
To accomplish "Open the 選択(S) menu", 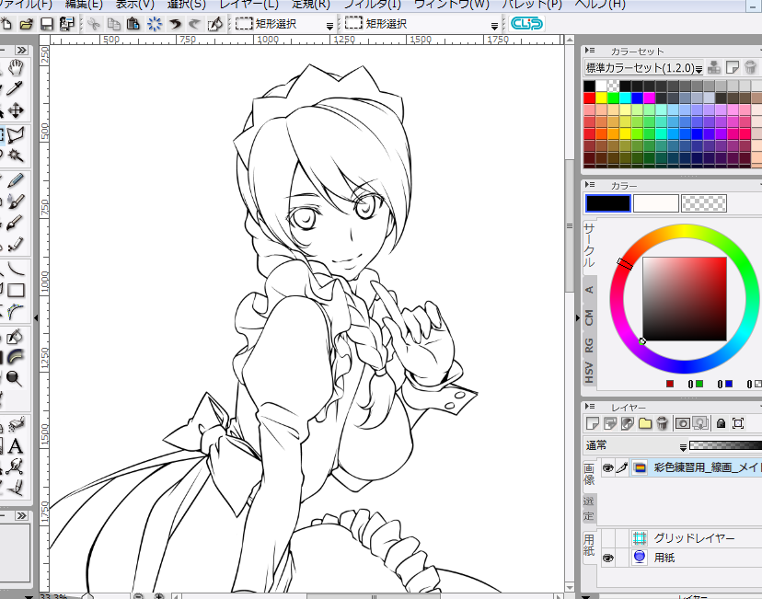I will (186, 5).
